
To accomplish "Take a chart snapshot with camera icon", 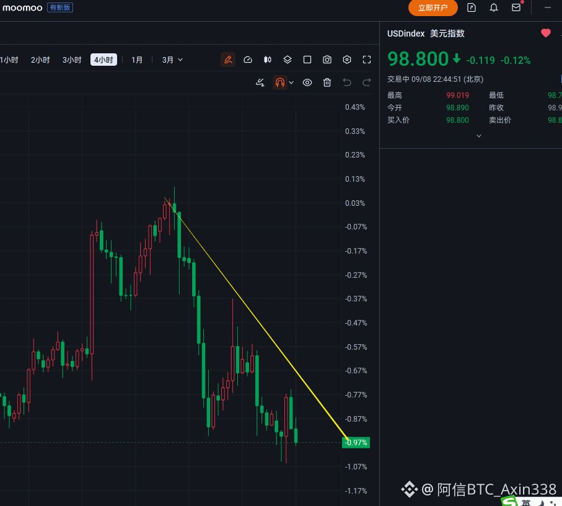I will [327, 60].
